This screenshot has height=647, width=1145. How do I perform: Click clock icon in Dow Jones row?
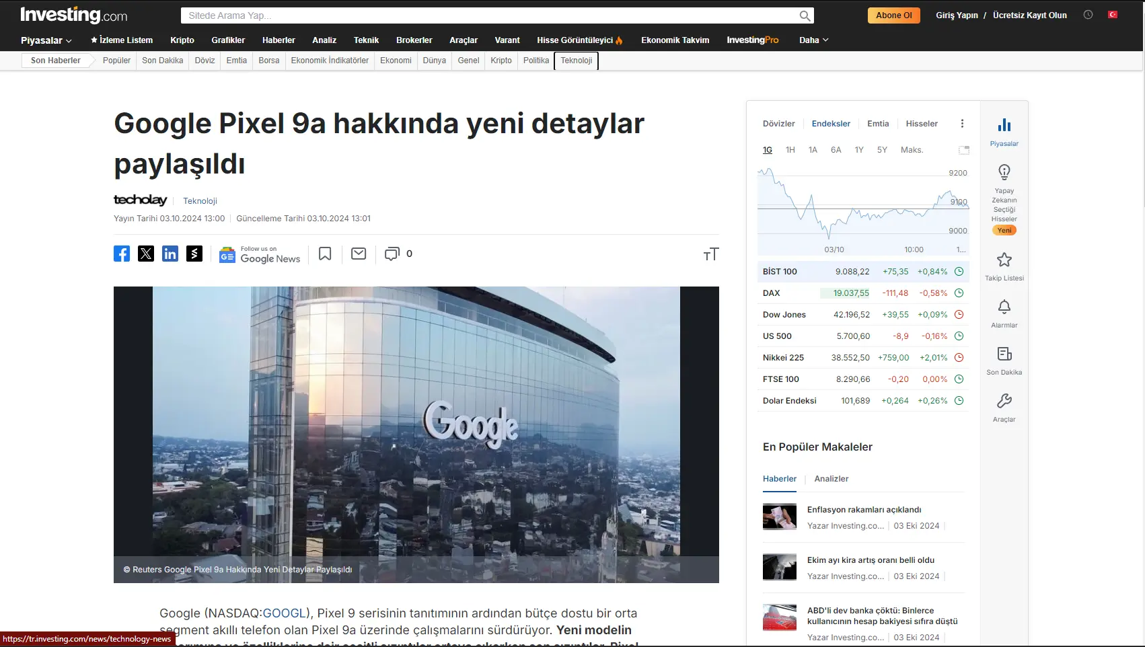point(959,315)
